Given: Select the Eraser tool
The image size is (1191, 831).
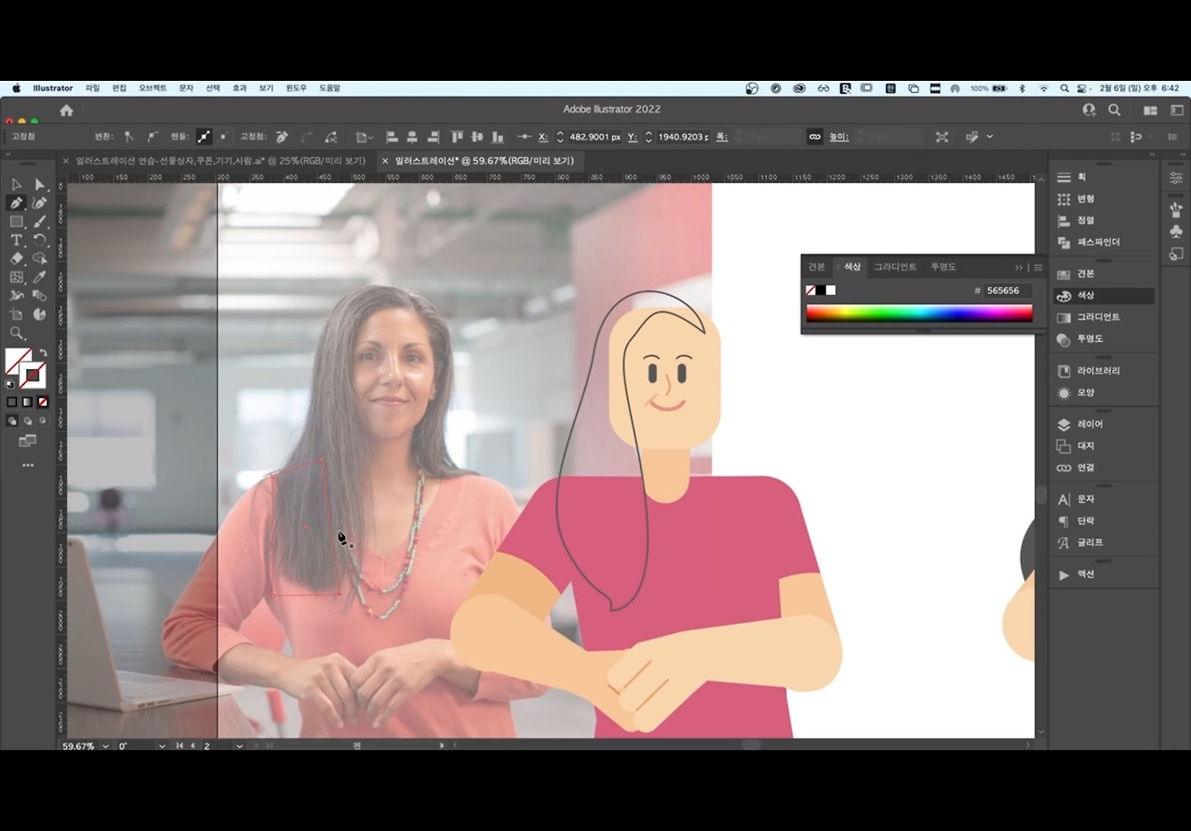Looking at the screenshot, I should click(x=17, y=258).
